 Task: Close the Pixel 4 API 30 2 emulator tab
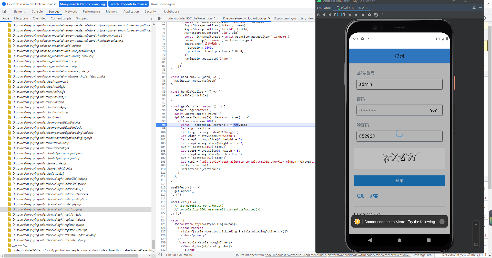coord(367,8)
